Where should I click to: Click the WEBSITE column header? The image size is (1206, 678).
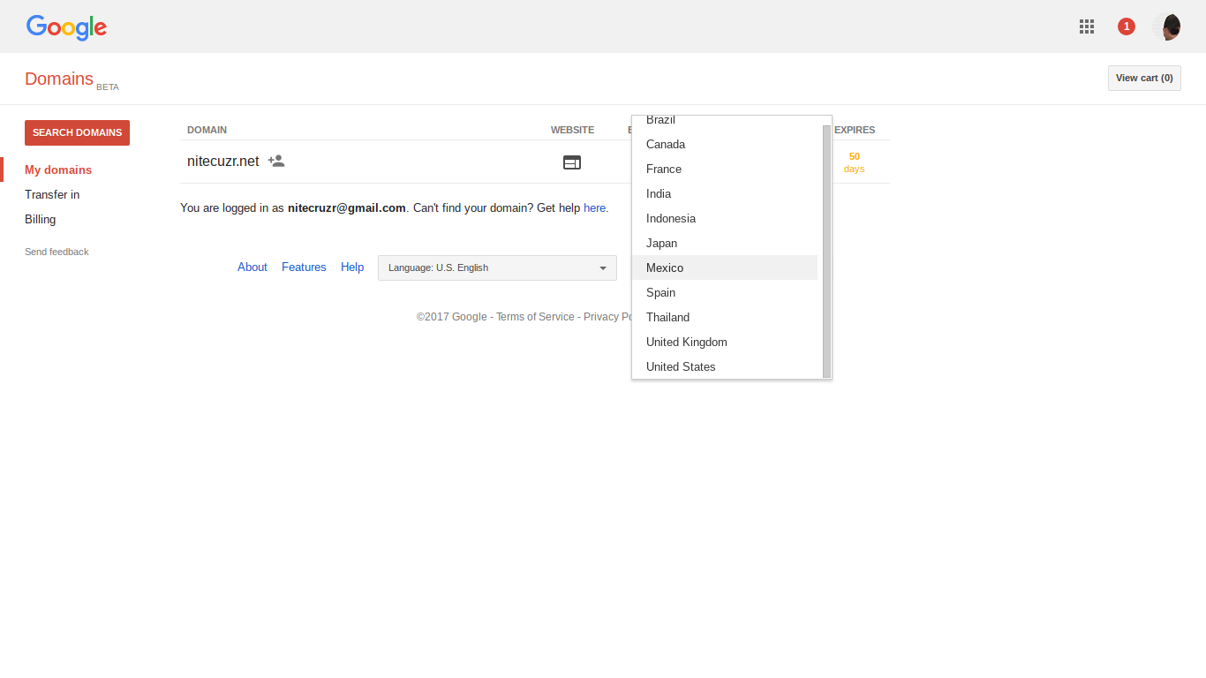tap(572, 130)
